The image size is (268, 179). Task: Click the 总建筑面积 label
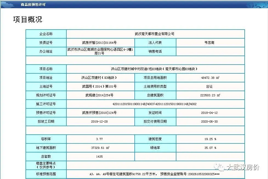coord(155,95)
